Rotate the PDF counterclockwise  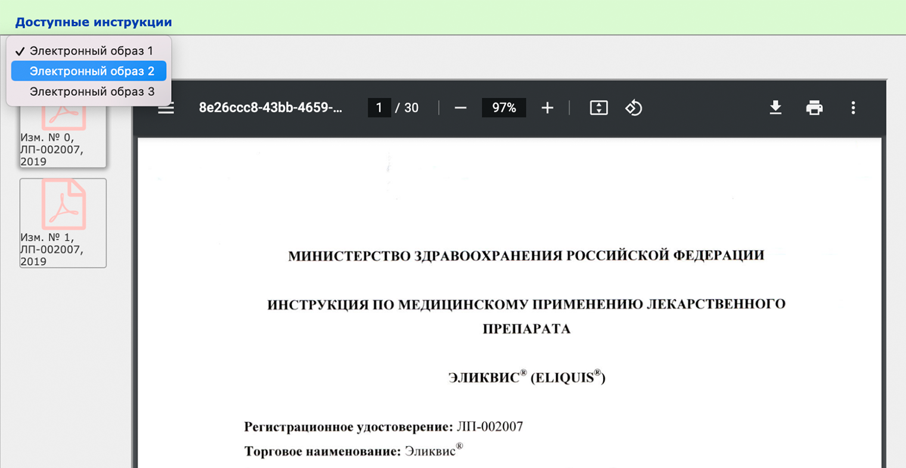tap(633, 108)
